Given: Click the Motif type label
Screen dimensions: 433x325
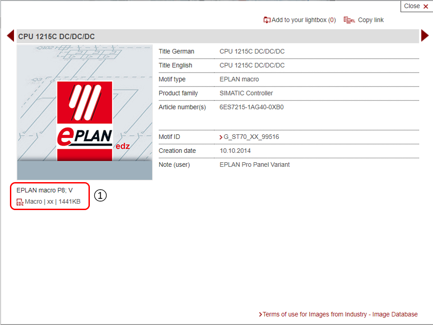Looking at the screenshot, I should tap(172, 79).
